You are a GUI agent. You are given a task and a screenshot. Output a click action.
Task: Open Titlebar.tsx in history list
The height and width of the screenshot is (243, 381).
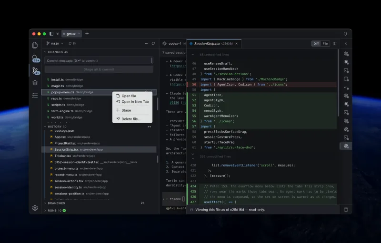(x=100, y=156)
